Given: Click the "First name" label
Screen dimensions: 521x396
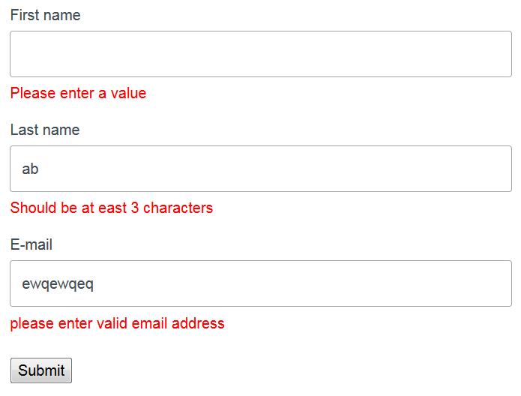Looking at the screenshot, I should point(45,15).
